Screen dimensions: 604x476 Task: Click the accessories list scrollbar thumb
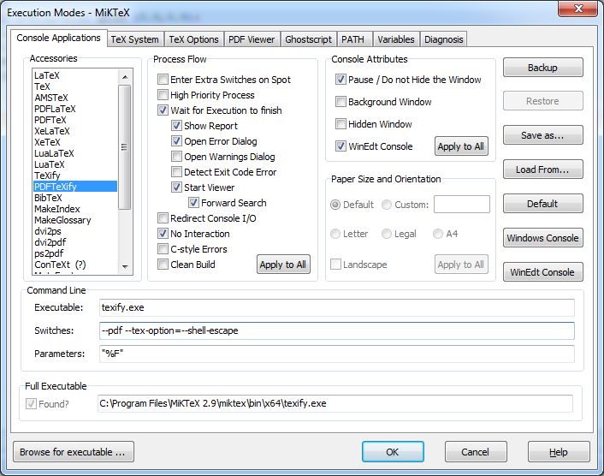tap(124, 147)
